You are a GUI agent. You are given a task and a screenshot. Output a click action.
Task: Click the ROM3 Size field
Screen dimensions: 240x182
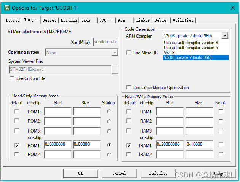[x=87, y=131]
